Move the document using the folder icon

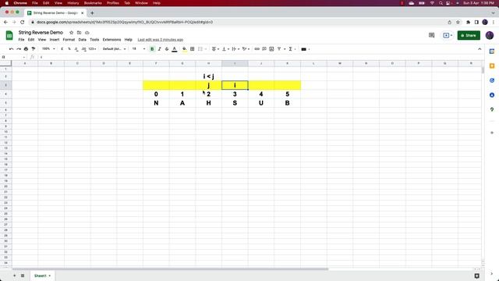[x=79, y=33]
